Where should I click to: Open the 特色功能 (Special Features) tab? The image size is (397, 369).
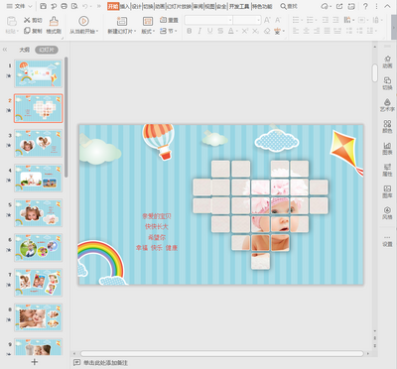coord(262,6)
